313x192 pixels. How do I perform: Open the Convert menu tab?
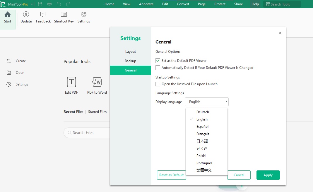click(x=183, y=4)
